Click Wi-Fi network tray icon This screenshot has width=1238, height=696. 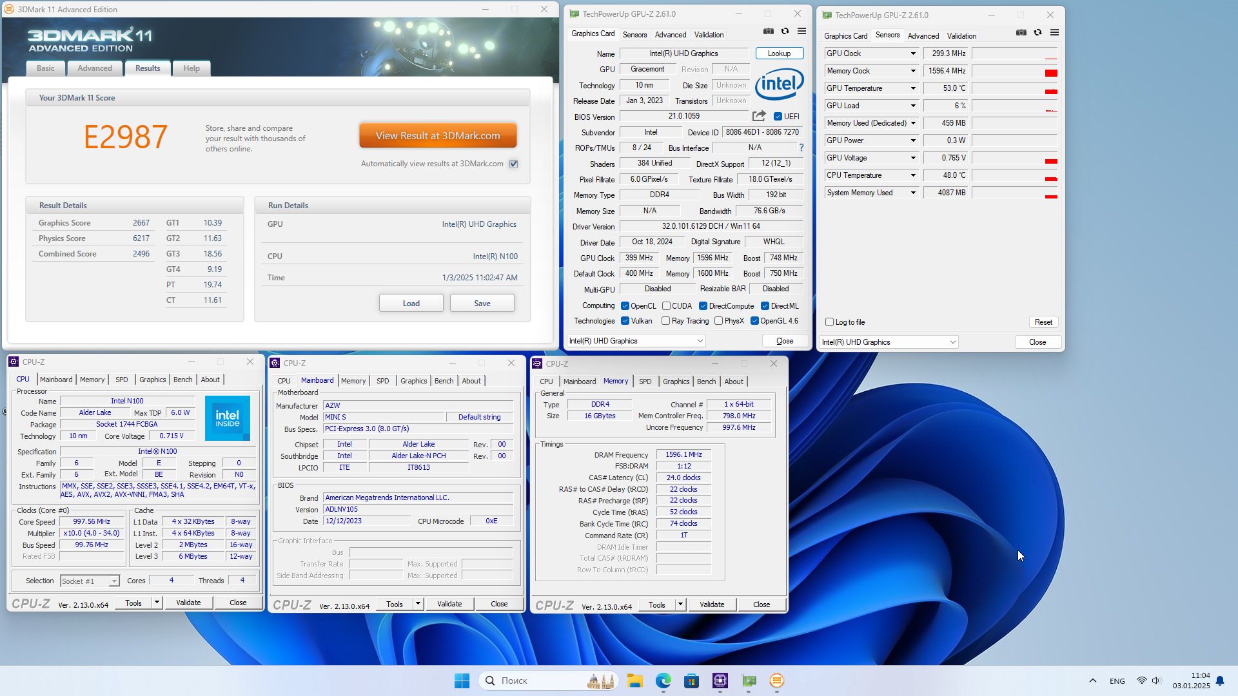click(x=1141, y=681)
